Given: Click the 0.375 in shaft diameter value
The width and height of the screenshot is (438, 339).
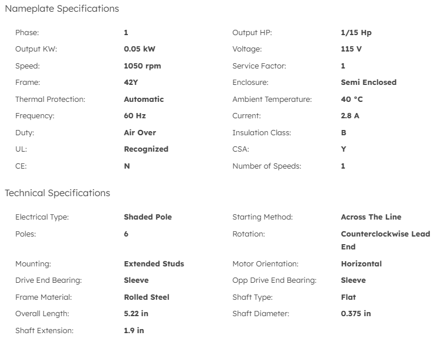Looking at the screenshot, I should coord(356,314).
